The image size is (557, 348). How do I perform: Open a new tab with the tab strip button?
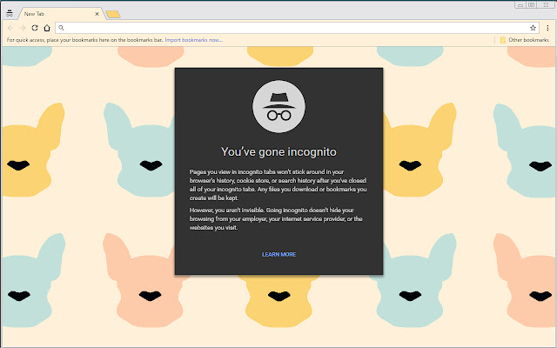[114, 15]
